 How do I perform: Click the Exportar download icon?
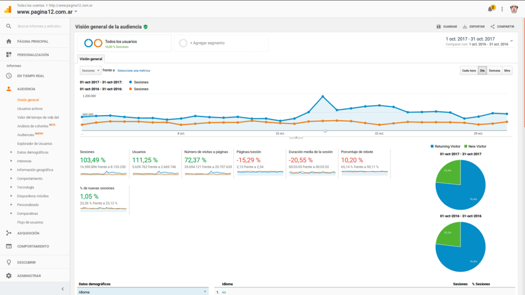(465, 27)
